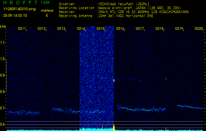Click the 0.7 frequency axis label
206x131 pixels.
[3, 108]
